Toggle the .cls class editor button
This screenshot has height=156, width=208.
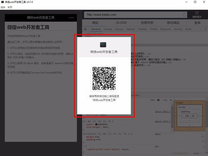(x=165, y=100)
